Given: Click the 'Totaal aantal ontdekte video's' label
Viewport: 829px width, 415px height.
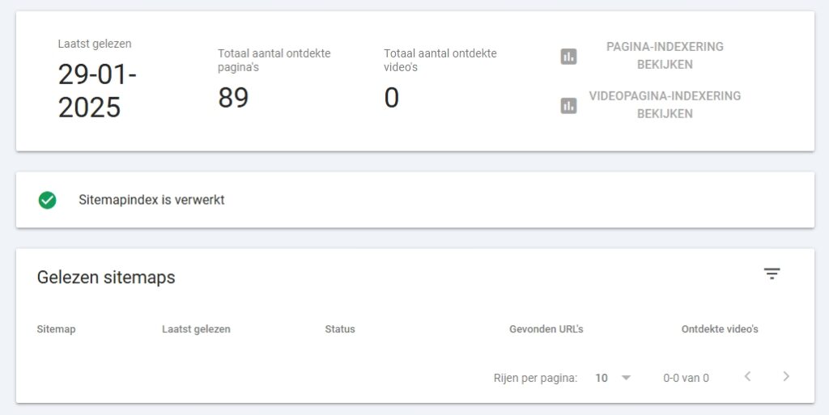Looking at the screenshot, I should pyautogui.click(x=440, y=60).
